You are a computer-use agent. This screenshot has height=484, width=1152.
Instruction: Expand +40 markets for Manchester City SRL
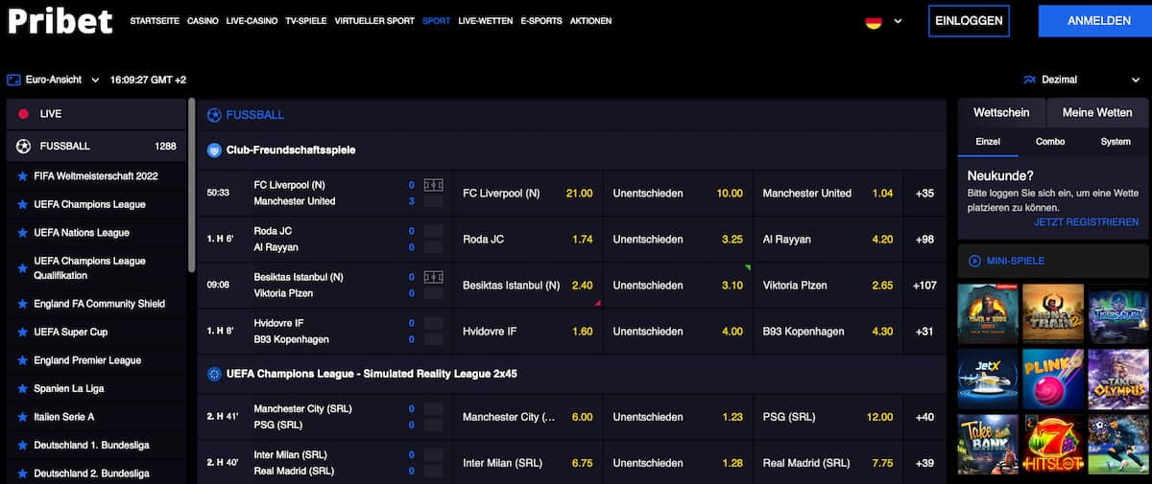(925, 418)
